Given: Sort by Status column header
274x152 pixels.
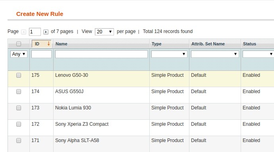Looking at the screenshot, I should [x=249, y=44].
